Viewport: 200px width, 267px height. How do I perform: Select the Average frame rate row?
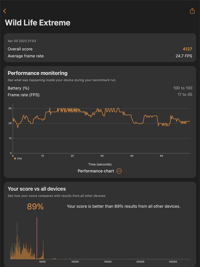pyautogui.click(x=100, y=56)
